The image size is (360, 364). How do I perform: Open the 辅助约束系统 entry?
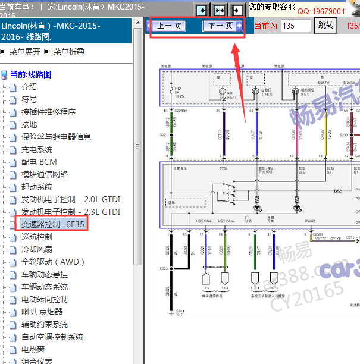tap(45, 324)
